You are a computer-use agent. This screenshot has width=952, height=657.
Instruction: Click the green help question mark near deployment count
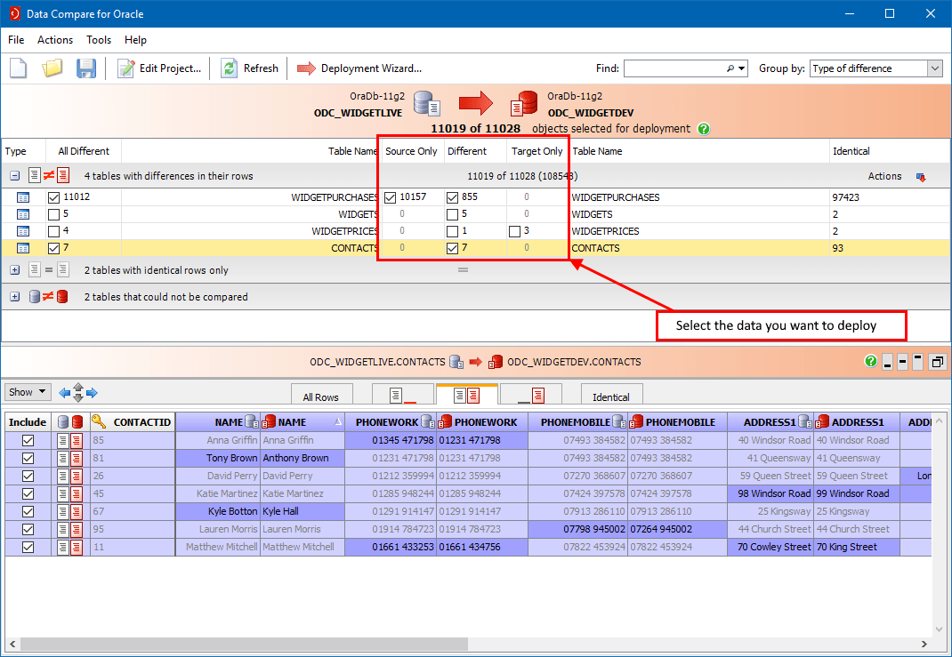(704, 129)
